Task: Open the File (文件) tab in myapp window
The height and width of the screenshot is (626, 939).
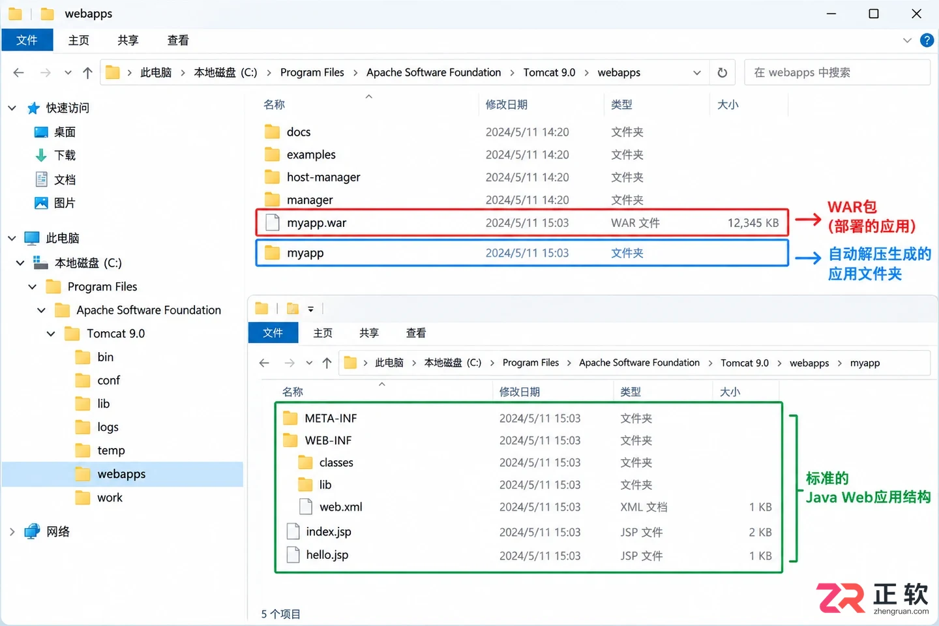Action: tap(273, 333)
